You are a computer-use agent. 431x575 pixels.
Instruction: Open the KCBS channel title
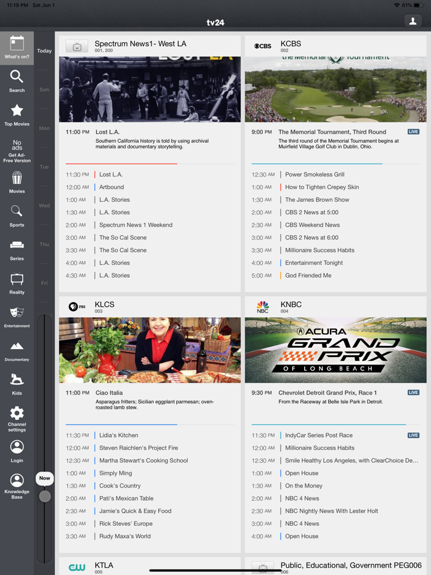click(291, 44)
